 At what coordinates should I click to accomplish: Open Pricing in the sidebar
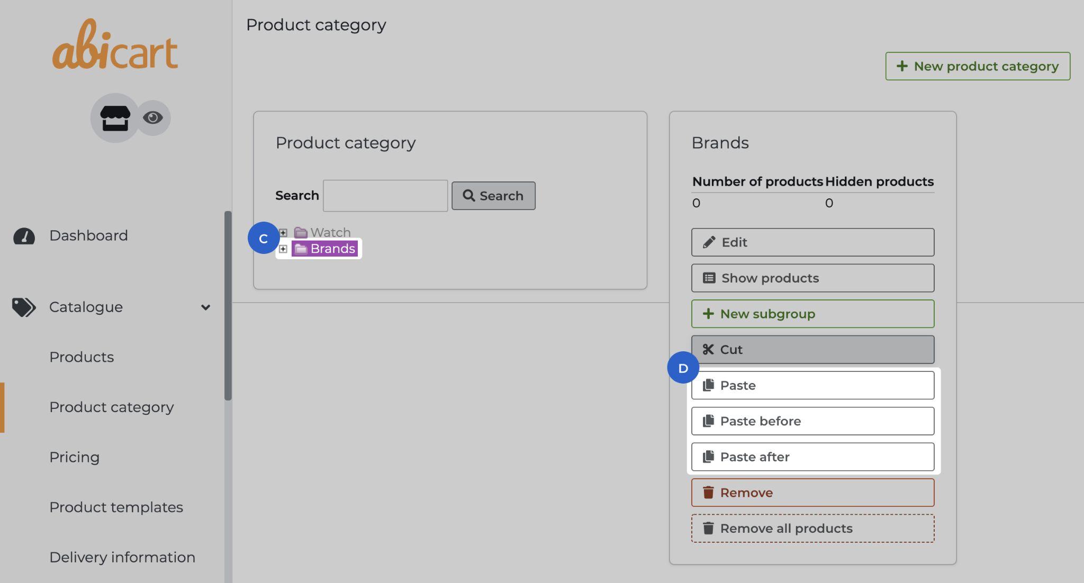coord(74,457)
